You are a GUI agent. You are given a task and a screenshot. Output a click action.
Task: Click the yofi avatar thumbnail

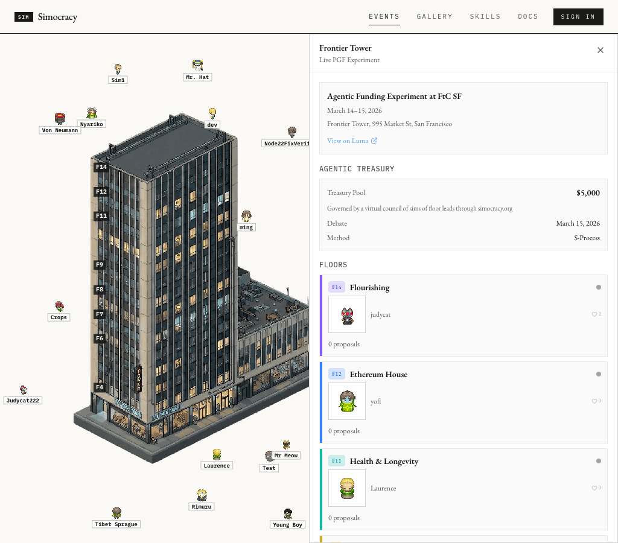coord(347,401)
